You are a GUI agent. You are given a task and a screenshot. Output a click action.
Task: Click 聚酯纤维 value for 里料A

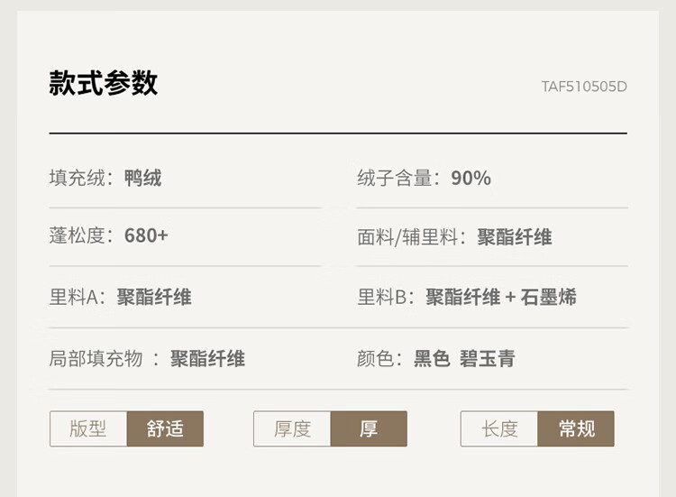(154, 298)
